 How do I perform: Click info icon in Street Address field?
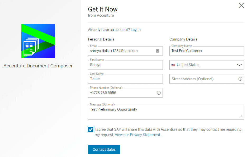240,79
